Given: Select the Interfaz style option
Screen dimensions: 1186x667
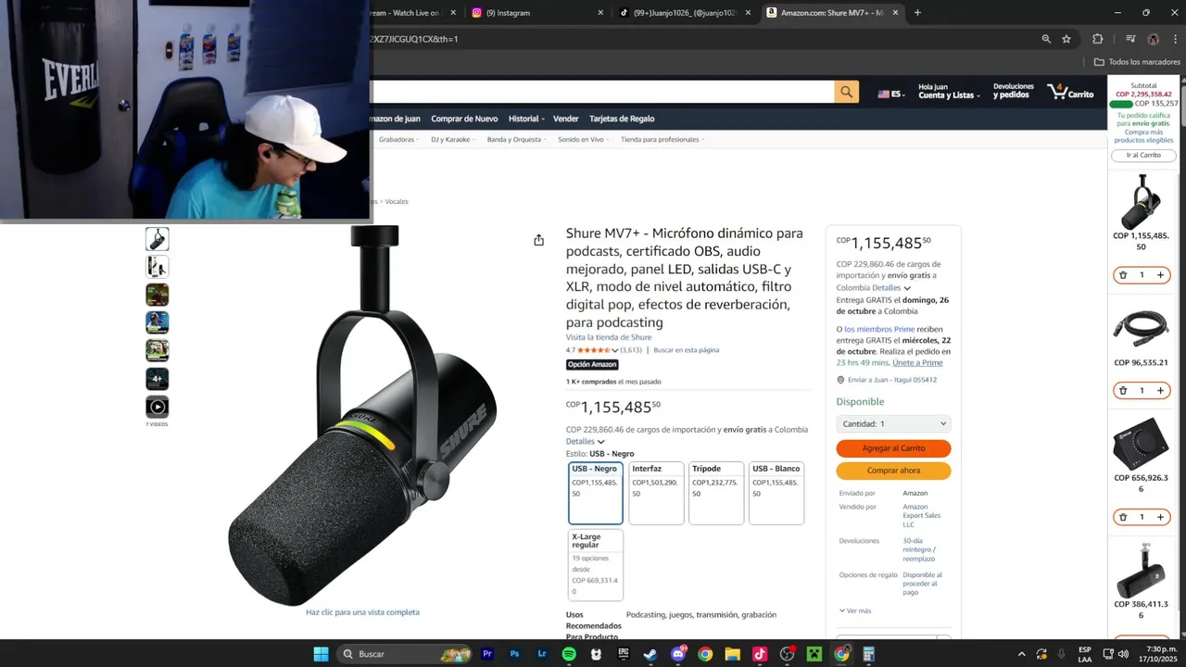Looking at the screenshot, I should pyautogui.click(x=656, y=493).
